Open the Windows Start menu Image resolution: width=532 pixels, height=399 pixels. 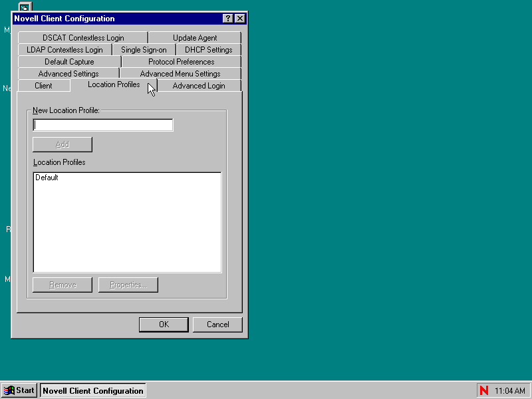click(x=19, y=390)
